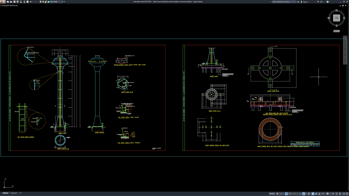This screenshot has height=196, width=349.
Task: Toggle 2D Object snap icon
Action: point(304,194)
